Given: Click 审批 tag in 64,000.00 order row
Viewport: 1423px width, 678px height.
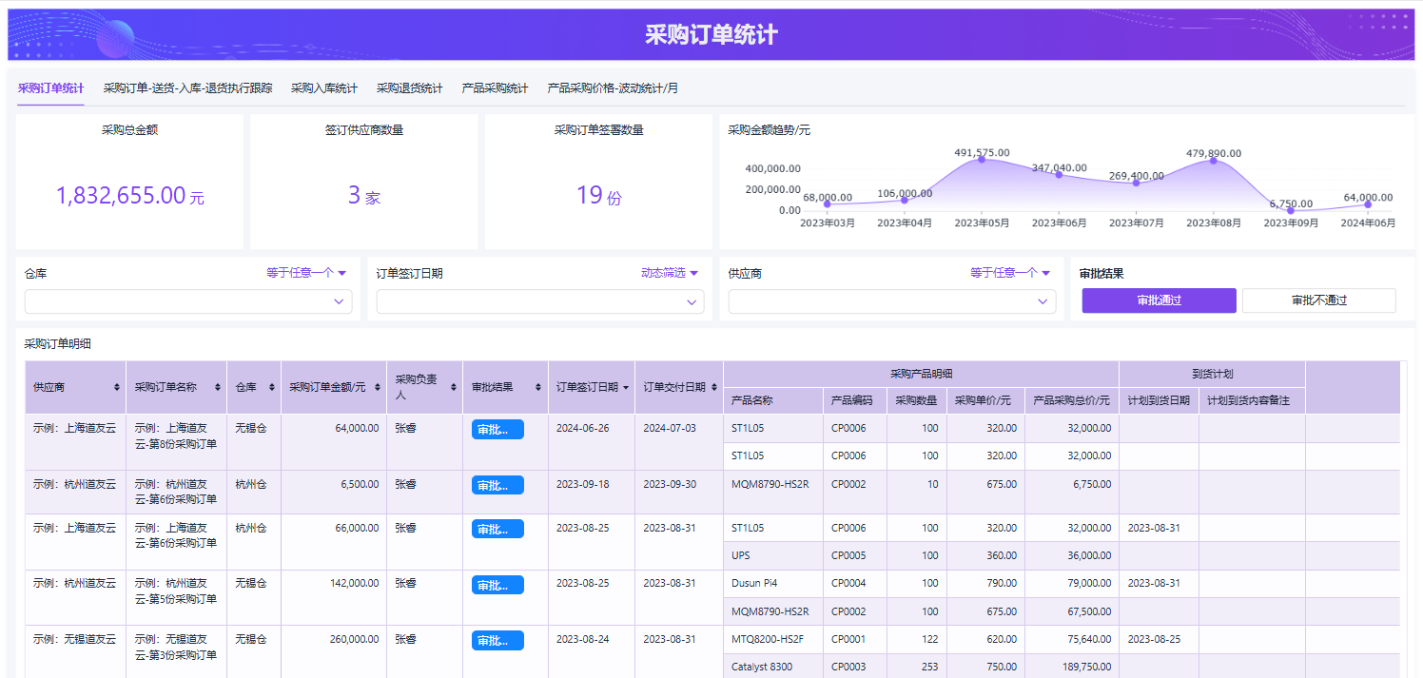Looking at the screenshot, I should 497,430.
